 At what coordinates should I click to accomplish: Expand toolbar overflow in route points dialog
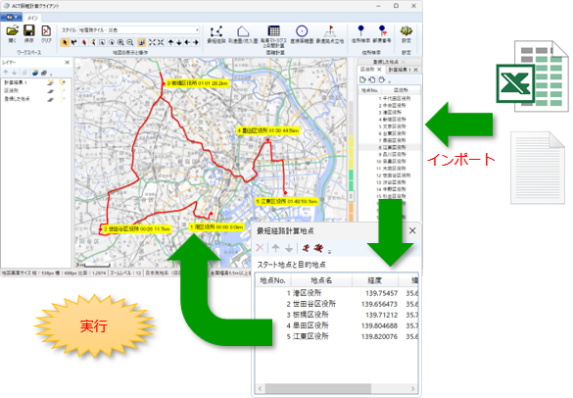coord(329,252)
